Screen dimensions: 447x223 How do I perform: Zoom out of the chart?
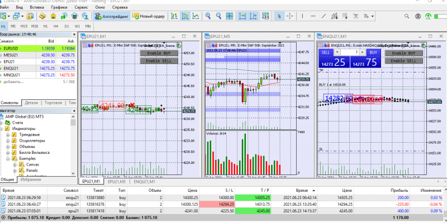pyautogui.click(x=218, y=16)
